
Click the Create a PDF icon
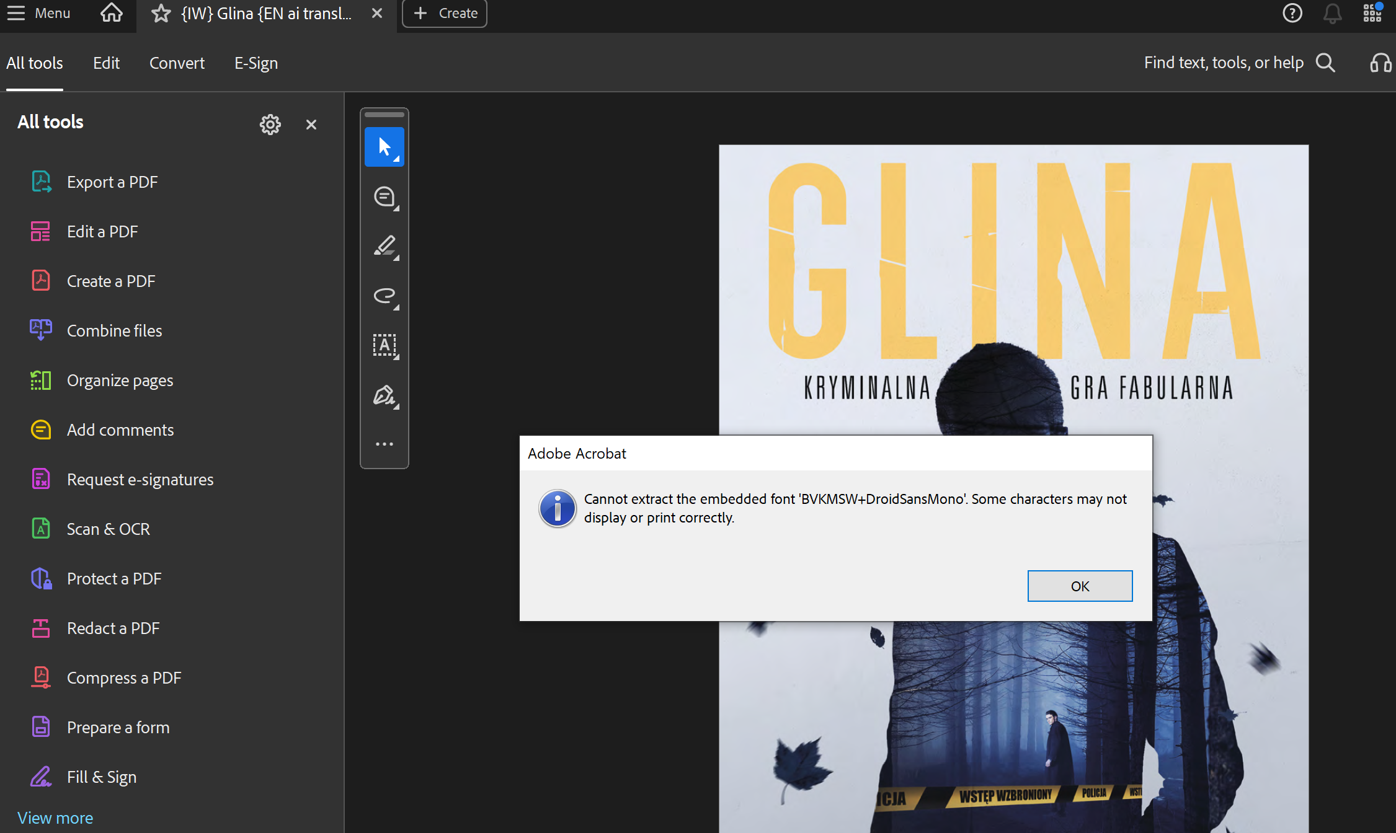41,281
